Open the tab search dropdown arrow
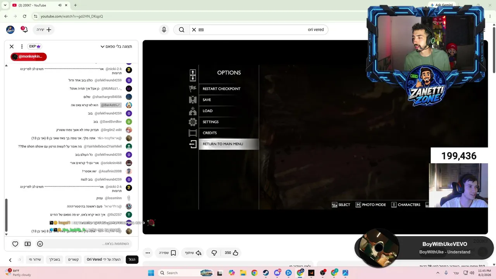Viewport: 496px width, 279px height. coord(5,5)
